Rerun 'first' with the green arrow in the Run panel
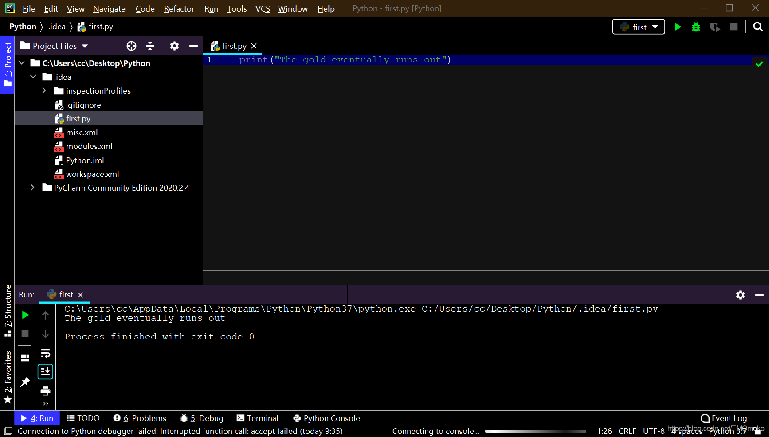 point(25,315)
